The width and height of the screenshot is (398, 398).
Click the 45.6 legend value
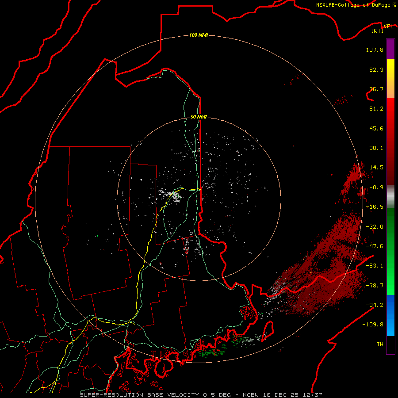376,128
